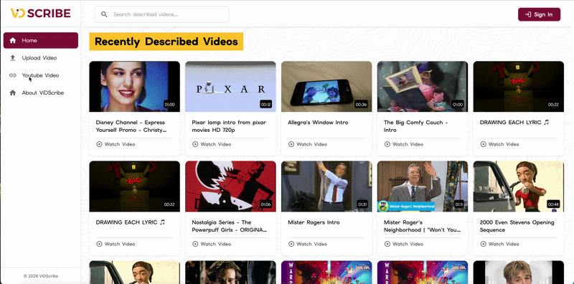Screen dimensions: 574x284
Task: Click the 00:36 duration badge
Action: tap(362, 105)
